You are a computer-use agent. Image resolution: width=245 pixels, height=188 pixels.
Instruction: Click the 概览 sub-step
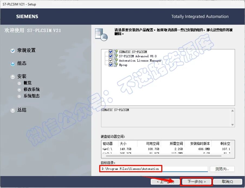click(27, 83)
